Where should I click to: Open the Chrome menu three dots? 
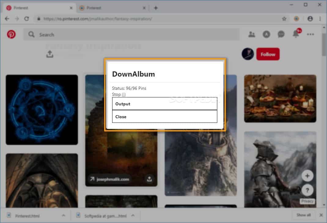(x=320, y=19)
